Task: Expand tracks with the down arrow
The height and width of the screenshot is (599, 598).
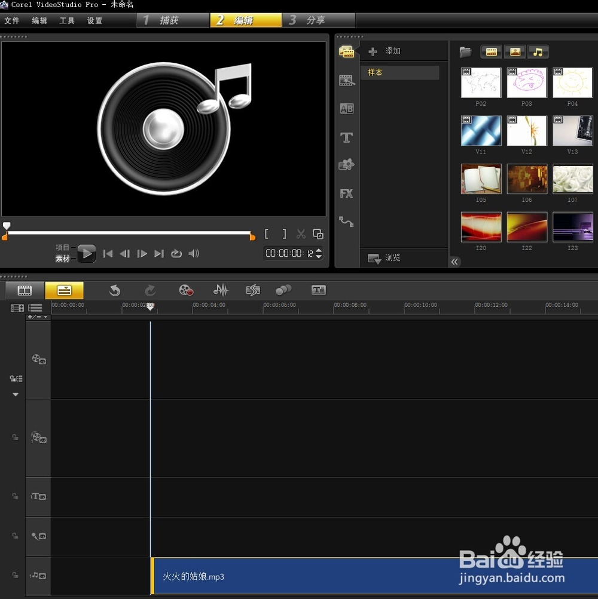Action: [x=16, y=394]
